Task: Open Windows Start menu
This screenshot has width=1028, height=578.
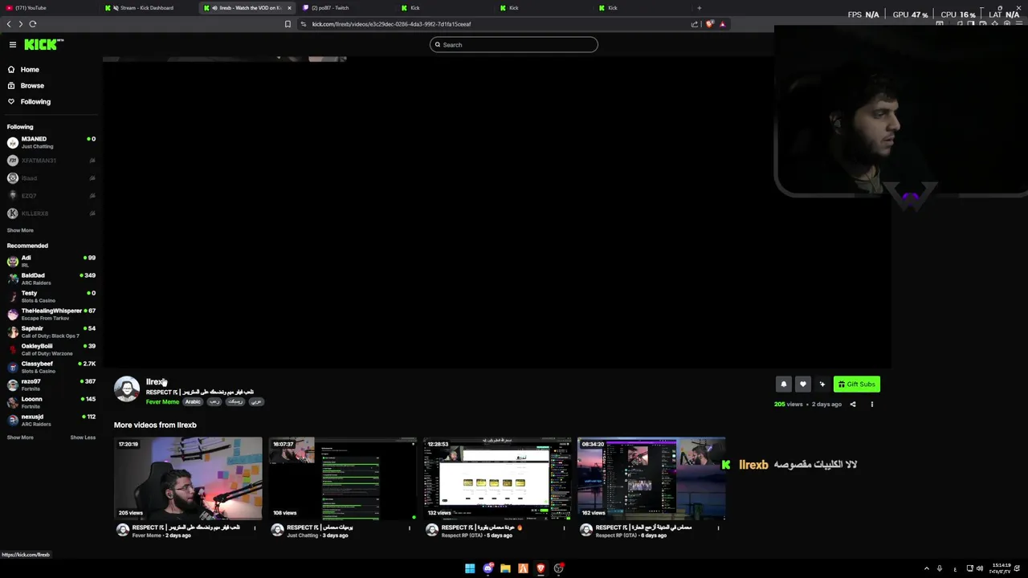Action: [470, 568]
